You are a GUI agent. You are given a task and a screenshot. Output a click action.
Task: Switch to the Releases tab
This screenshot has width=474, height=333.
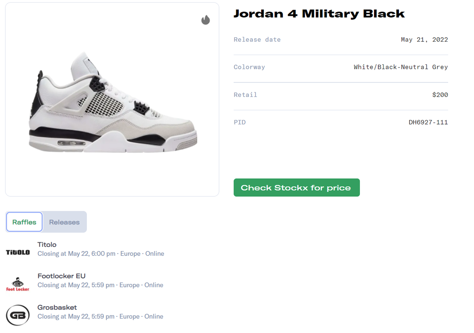tap(64, 222)
